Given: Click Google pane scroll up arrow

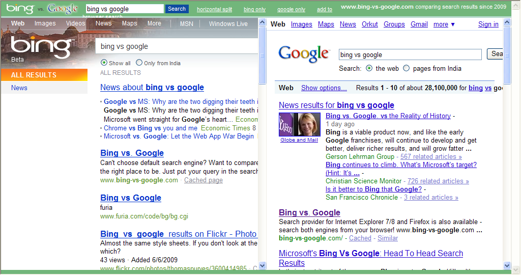Looking at the screenshot, I should (x=507, y=22).
